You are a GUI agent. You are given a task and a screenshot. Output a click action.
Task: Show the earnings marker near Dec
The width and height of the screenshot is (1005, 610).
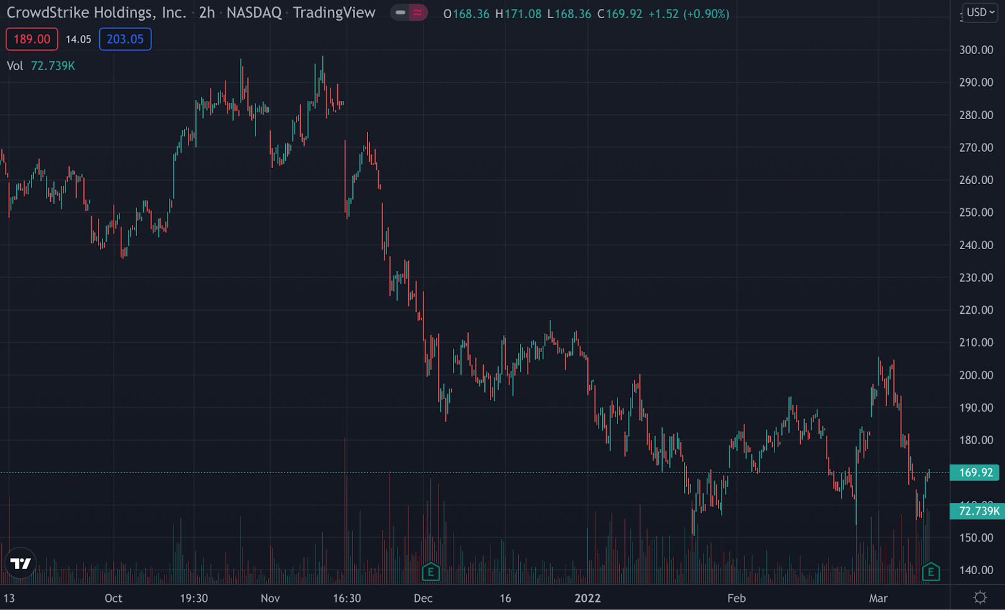(x=431, y=572)
